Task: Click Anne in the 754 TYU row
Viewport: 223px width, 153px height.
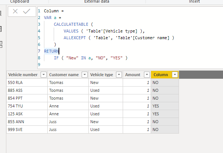Action: [x=68, y=106]
